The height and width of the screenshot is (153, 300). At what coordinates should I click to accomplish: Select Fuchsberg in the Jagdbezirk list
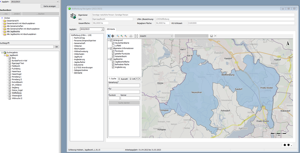pyautogui.click(x=16, y=68)
